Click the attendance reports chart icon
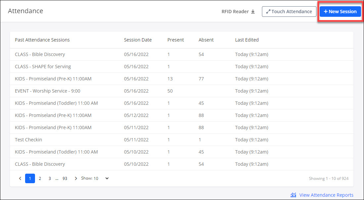Screen dimensions: 364x200 pos(293,195)
